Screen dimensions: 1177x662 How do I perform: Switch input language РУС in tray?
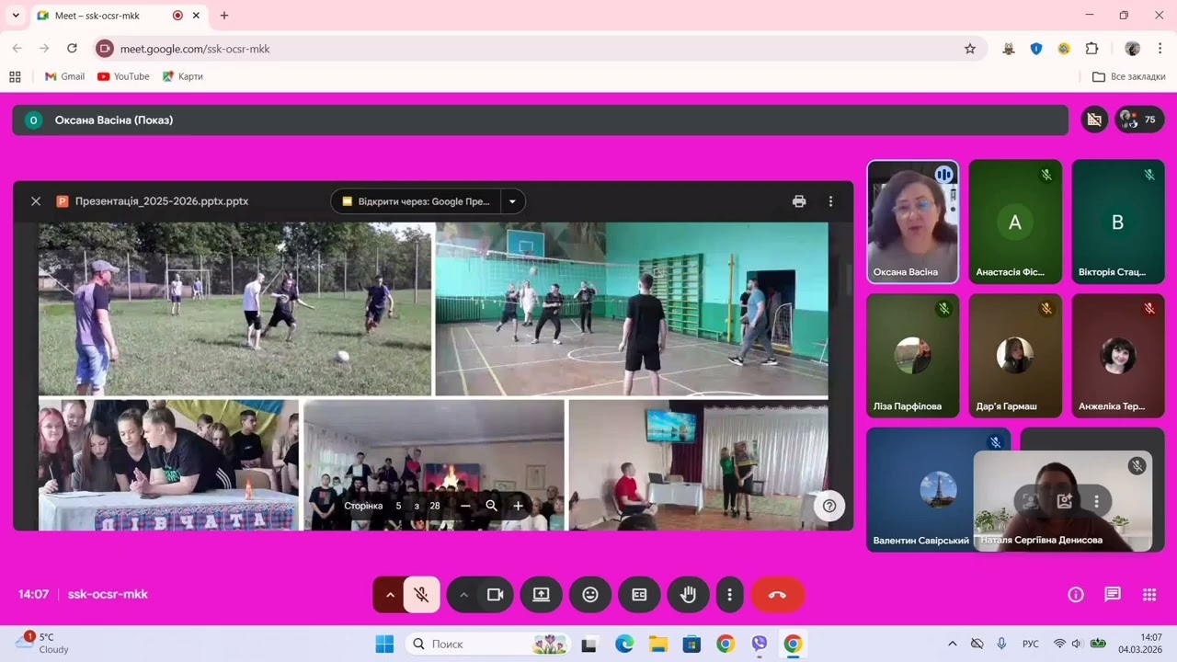1031,644
